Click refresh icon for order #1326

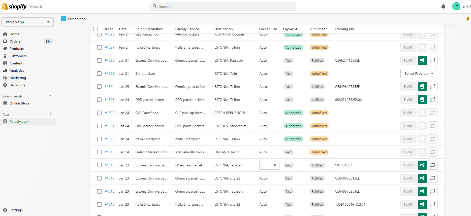click(x=433, y=60)
